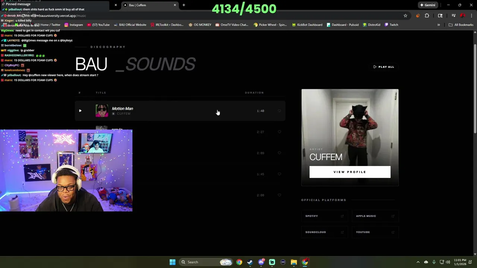Open View Profile for Cuffem

(350, 172)
